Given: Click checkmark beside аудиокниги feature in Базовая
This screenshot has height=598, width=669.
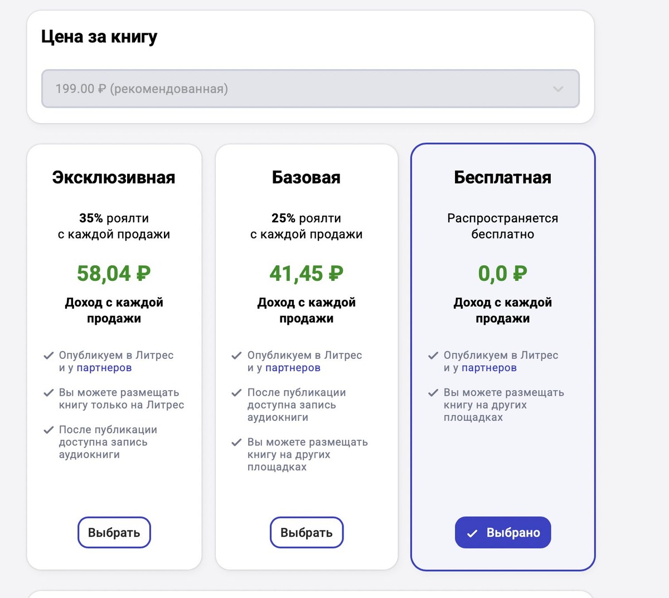Looking at the screenshot, I should pos(236,393).
